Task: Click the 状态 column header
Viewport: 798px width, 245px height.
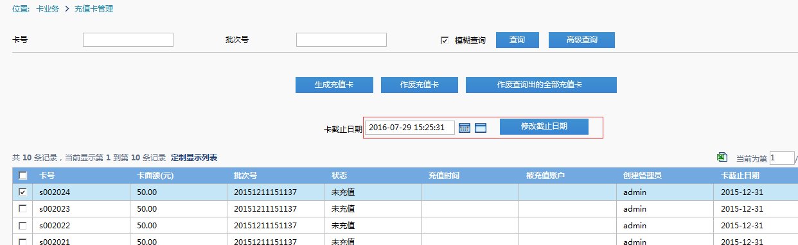Action: pyautogui.click(x=339, y=175)
